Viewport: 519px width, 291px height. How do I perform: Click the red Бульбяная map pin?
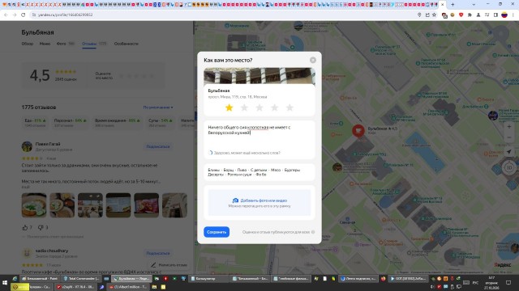358,131
